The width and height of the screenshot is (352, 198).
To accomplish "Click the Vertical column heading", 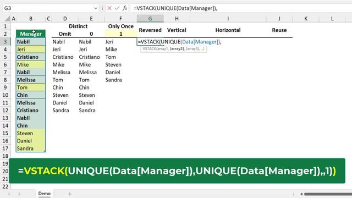I will point(177,30).
